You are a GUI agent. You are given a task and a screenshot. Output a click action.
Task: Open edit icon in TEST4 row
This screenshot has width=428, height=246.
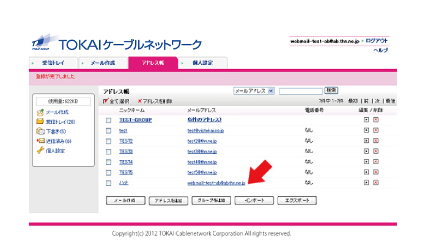pos(366,162)
